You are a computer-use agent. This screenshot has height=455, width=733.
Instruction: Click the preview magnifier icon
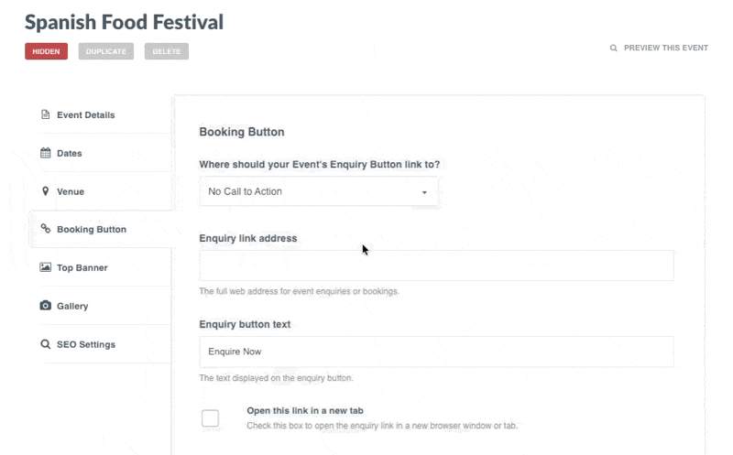click(614, 49)
